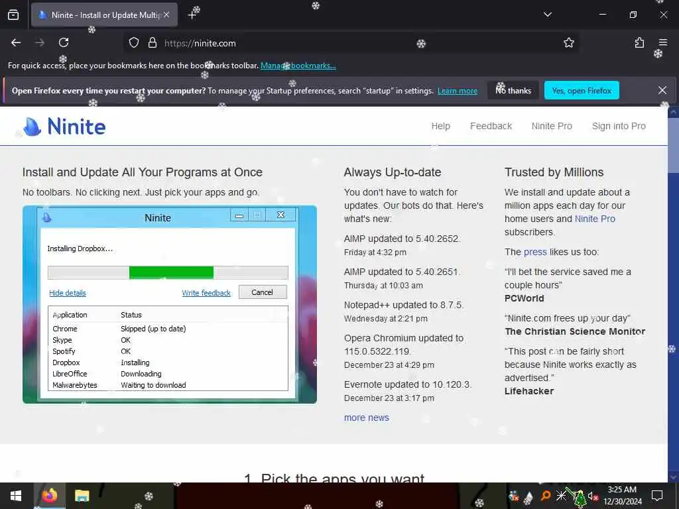Click the scrollbar down arrow
The width and height of the screenshot is (679, 509).
tap(673, 477)
